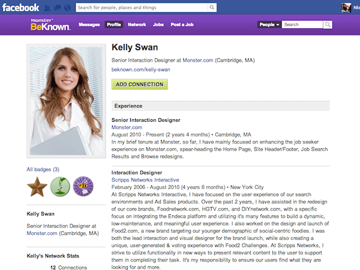Click 'February 2006 - August 2010' date line

coord(188,187)
